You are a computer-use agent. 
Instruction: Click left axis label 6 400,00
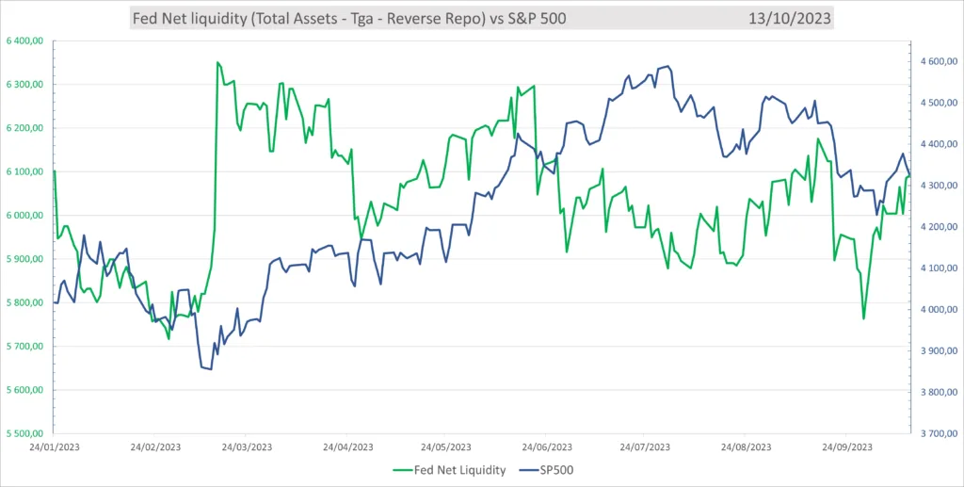point(24,41)
